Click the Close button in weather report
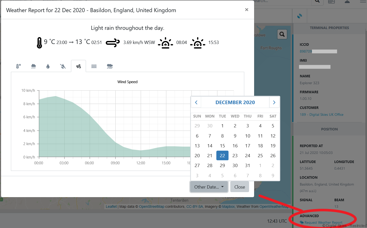Viewport: 367px width, 228px height. [x=239, y=187]
